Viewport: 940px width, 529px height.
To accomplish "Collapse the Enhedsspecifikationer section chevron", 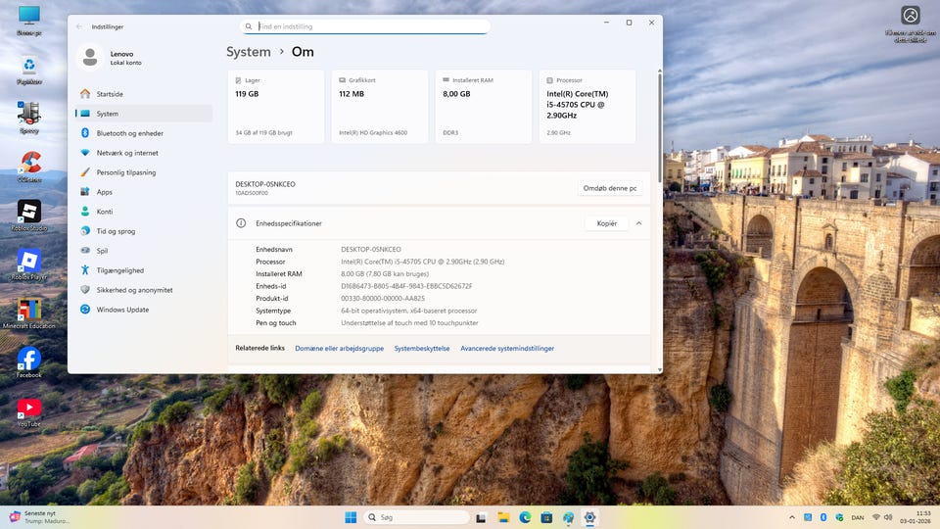I will point(638,223).
